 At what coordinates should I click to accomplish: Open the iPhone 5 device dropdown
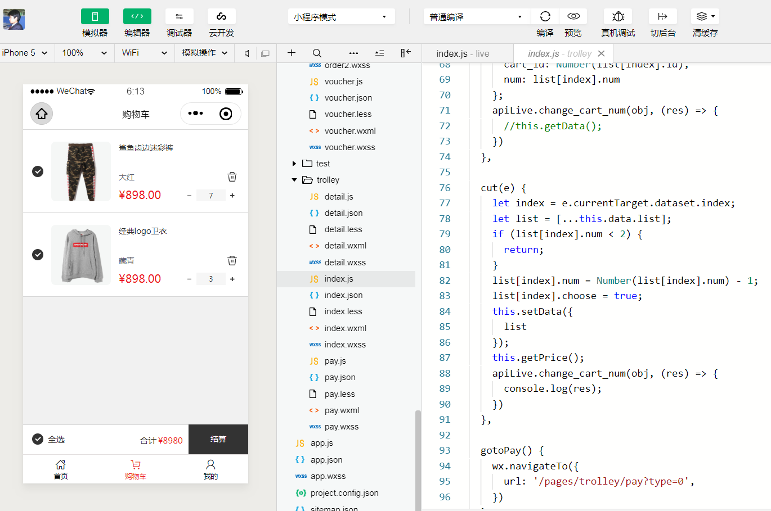tap(25, 53)
